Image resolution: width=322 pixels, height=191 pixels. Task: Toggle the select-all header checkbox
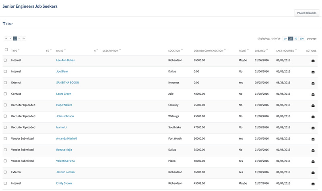click(6, 50)
